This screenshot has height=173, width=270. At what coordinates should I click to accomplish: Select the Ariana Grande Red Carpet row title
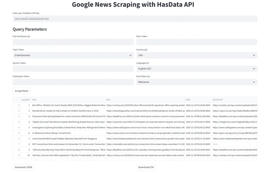[x=69, y=139]
